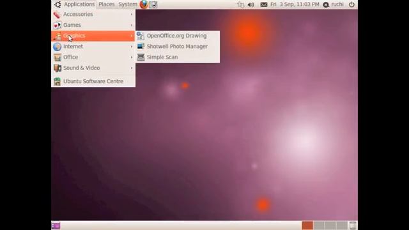
Task: Click the Accessories scissors icon
Action: pyautogui.click(x=57, y=15)
